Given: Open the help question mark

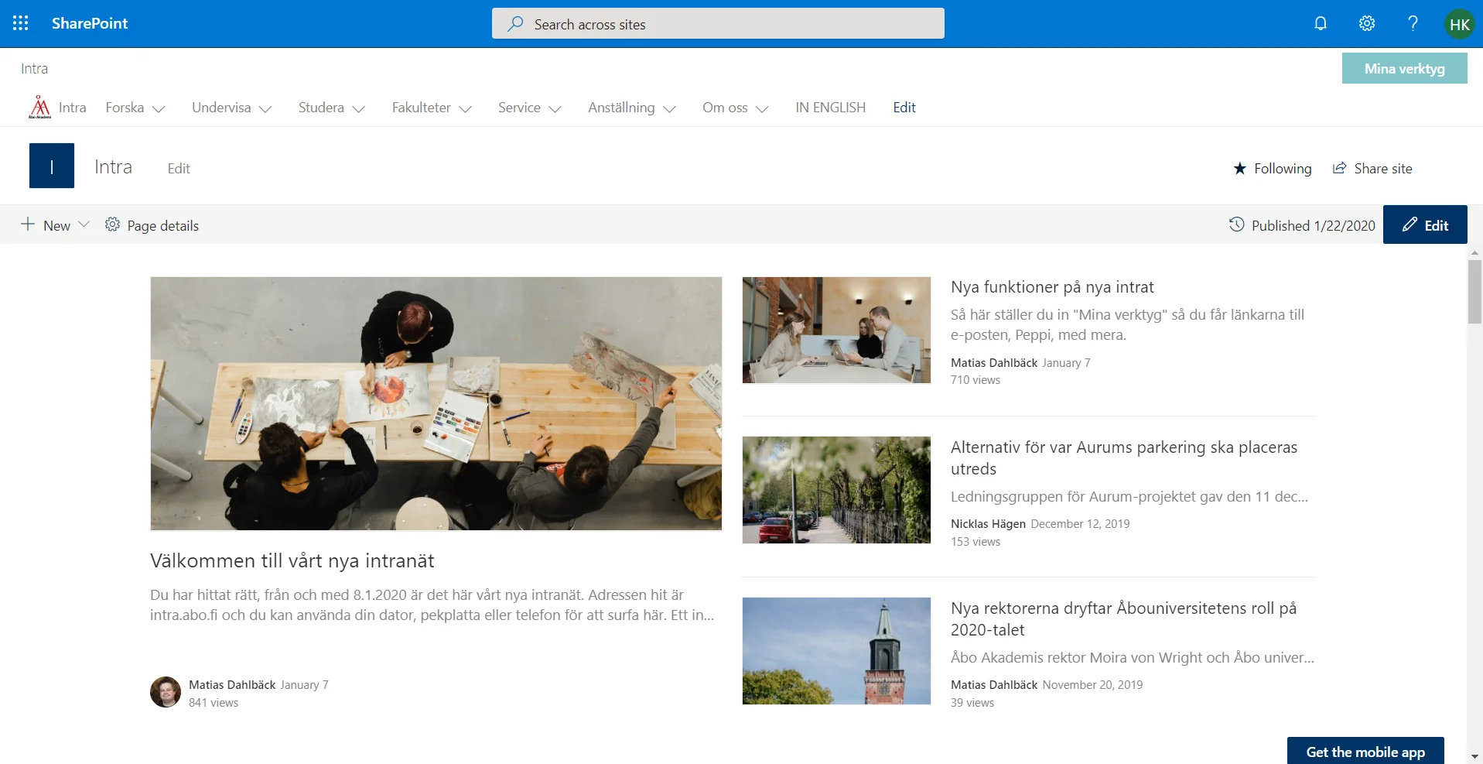Looking at the screenshot, I should point(1413,23).
